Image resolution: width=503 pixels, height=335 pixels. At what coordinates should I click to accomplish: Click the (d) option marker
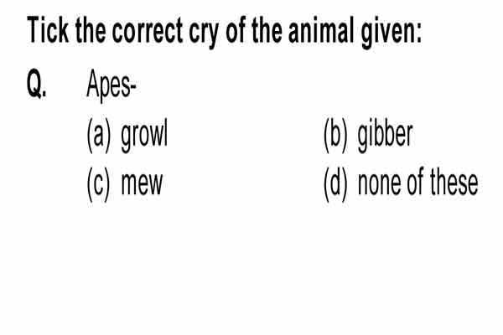[335, 184]
